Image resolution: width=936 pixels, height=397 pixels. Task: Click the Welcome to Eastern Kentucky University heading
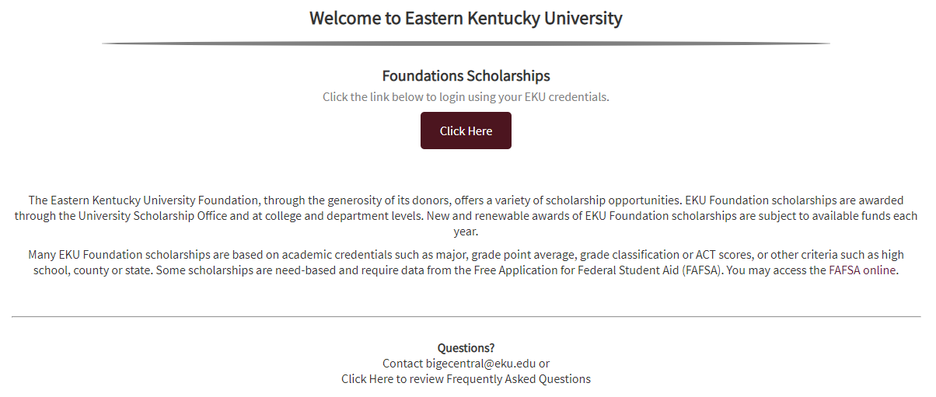(x=466, y=19)
